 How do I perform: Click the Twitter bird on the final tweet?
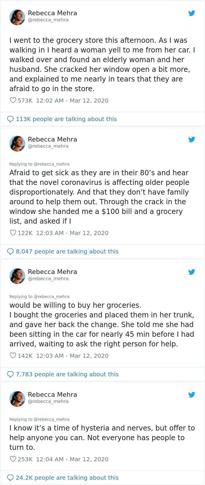[x=192, y=394]
